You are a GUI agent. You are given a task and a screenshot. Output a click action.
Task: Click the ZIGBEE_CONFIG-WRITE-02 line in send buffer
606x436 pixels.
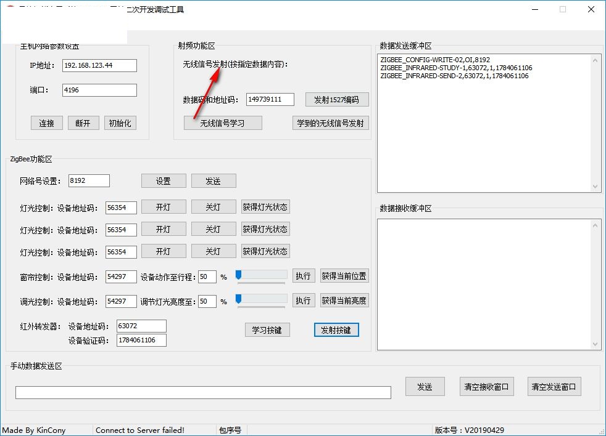coord(435,60)
